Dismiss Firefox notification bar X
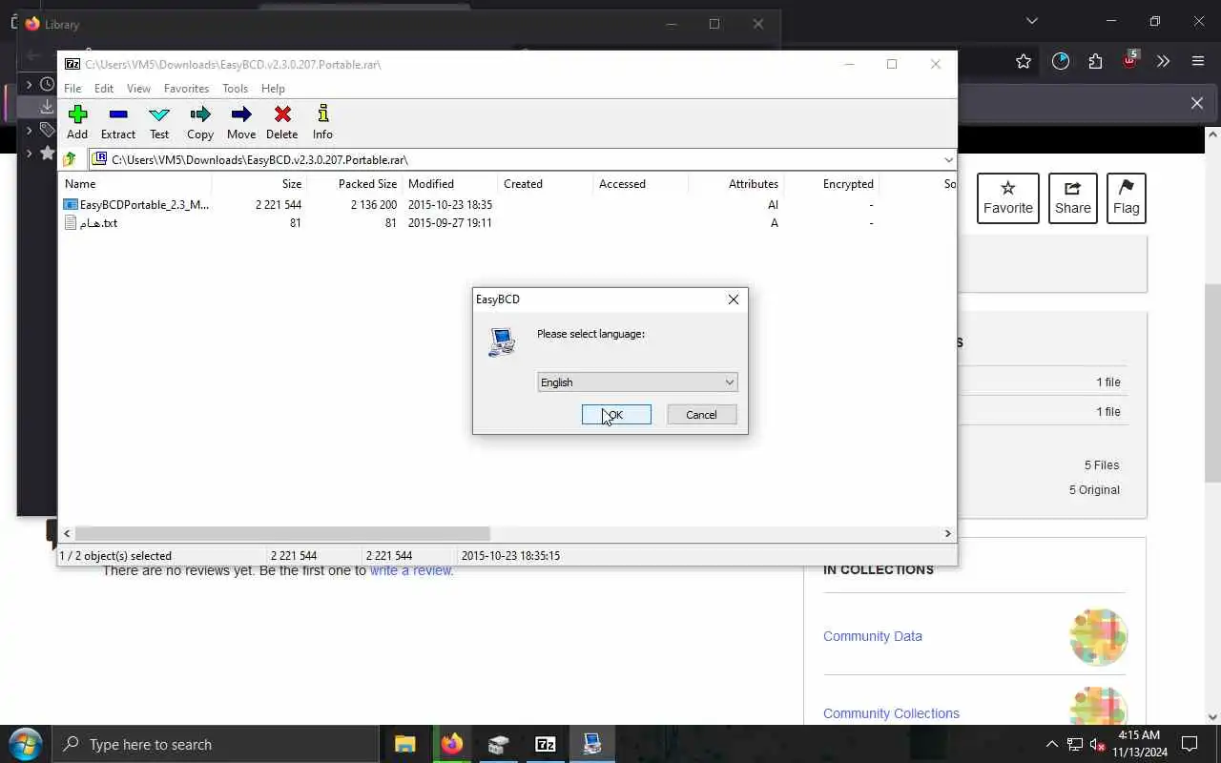 pyautogui.click(x=1197, y=103)
